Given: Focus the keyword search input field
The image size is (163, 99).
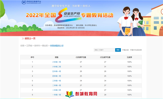Looking at the screenshot, I should [x=104, y=50].
